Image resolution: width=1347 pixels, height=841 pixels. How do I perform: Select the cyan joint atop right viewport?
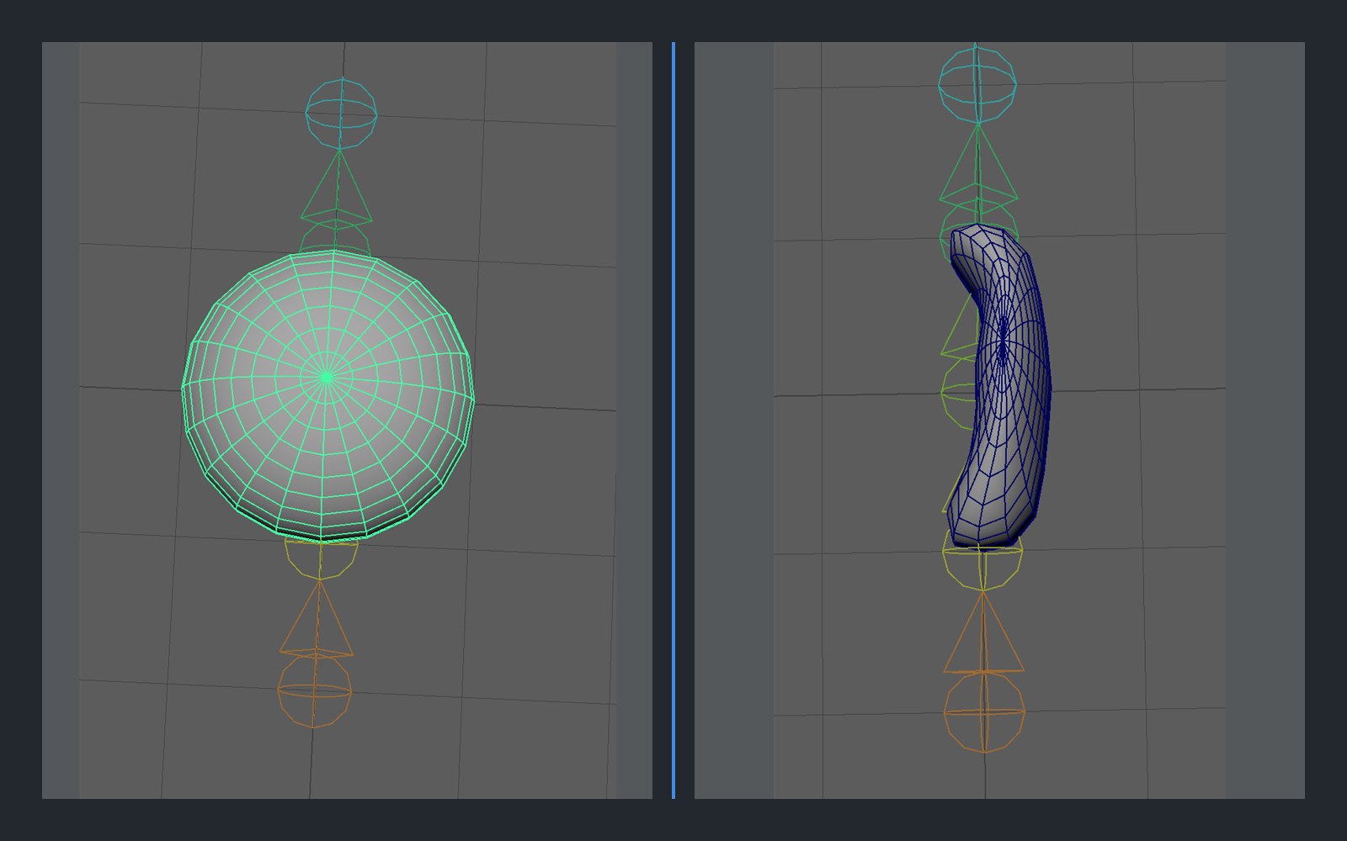(977, 83)
